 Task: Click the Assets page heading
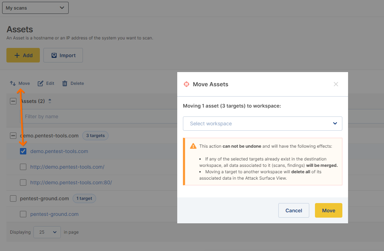pos(20,29)
